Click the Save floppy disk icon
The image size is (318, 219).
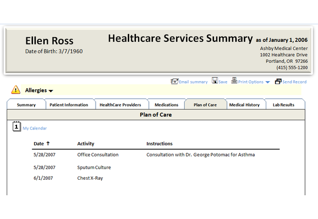[x=215, y=80]
